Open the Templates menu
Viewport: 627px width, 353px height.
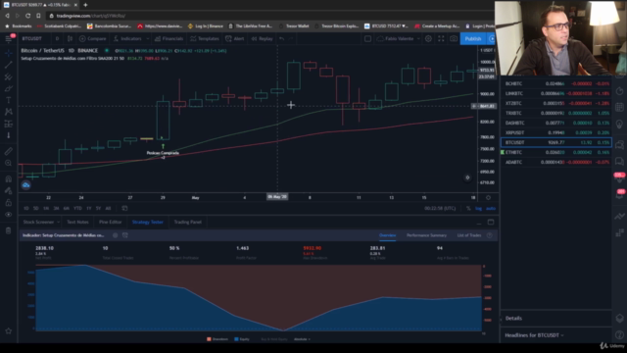coord(205,39)
